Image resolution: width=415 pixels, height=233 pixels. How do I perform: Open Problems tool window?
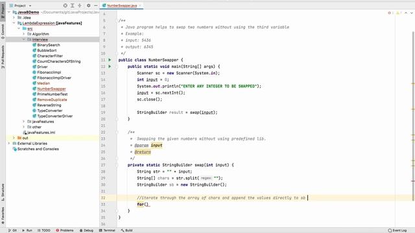65,230
